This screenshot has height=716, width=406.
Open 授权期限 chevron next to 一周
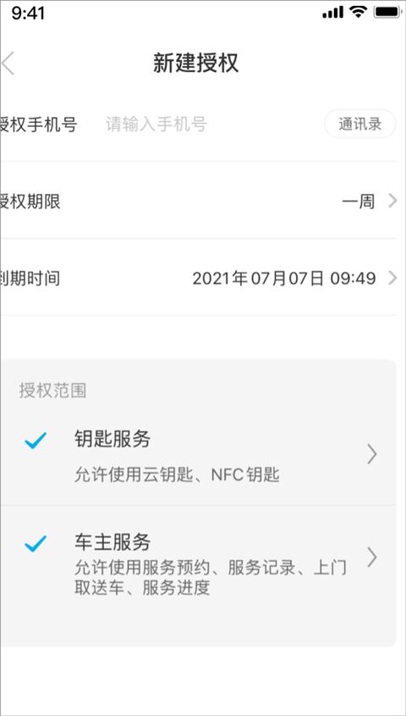click(392, 201)
